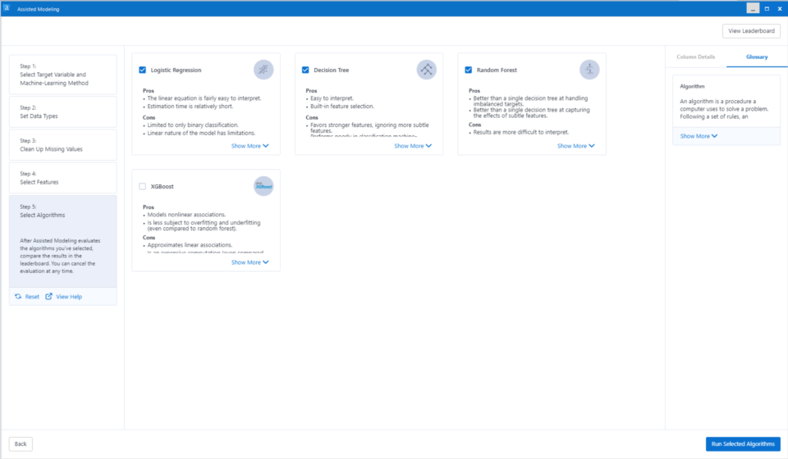788x459 pixels.
Task: Click 'Estimation time is relatively short' text
Action: (190, 107)
